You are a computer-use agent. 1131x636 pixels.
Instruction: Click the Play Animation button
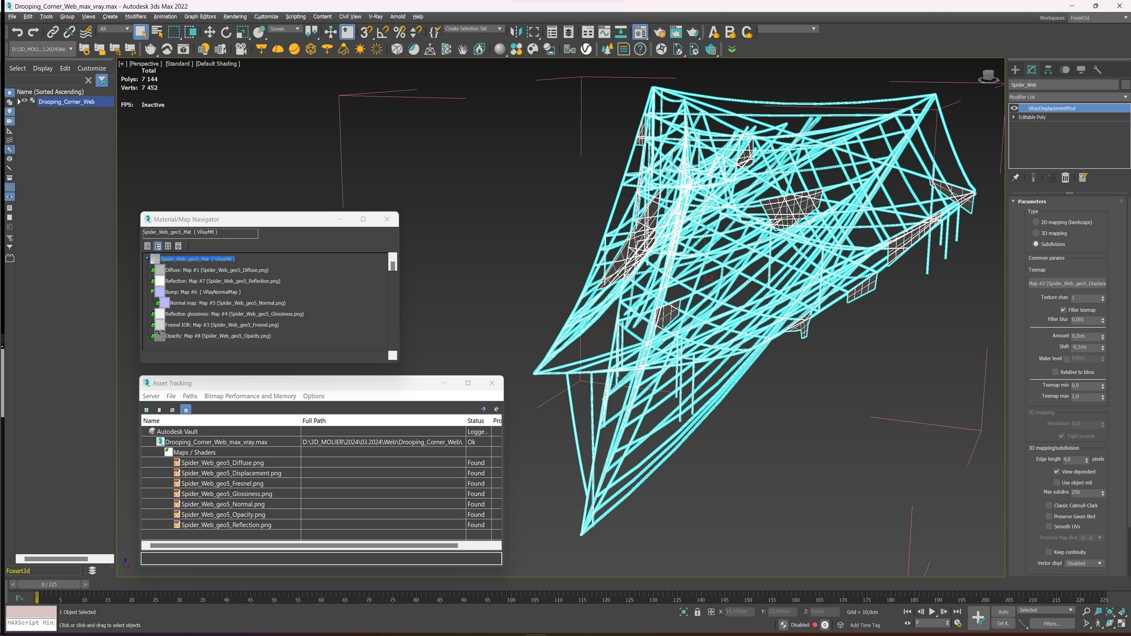tap(932, 612)
